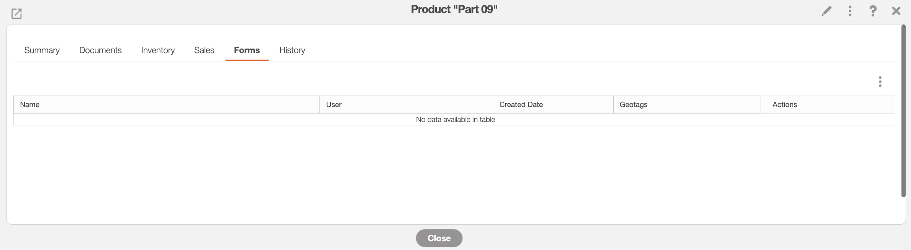The height and width of the screenshot is (250, 911).
Task: Go to the Inventory tab
Action: (158, 50)
